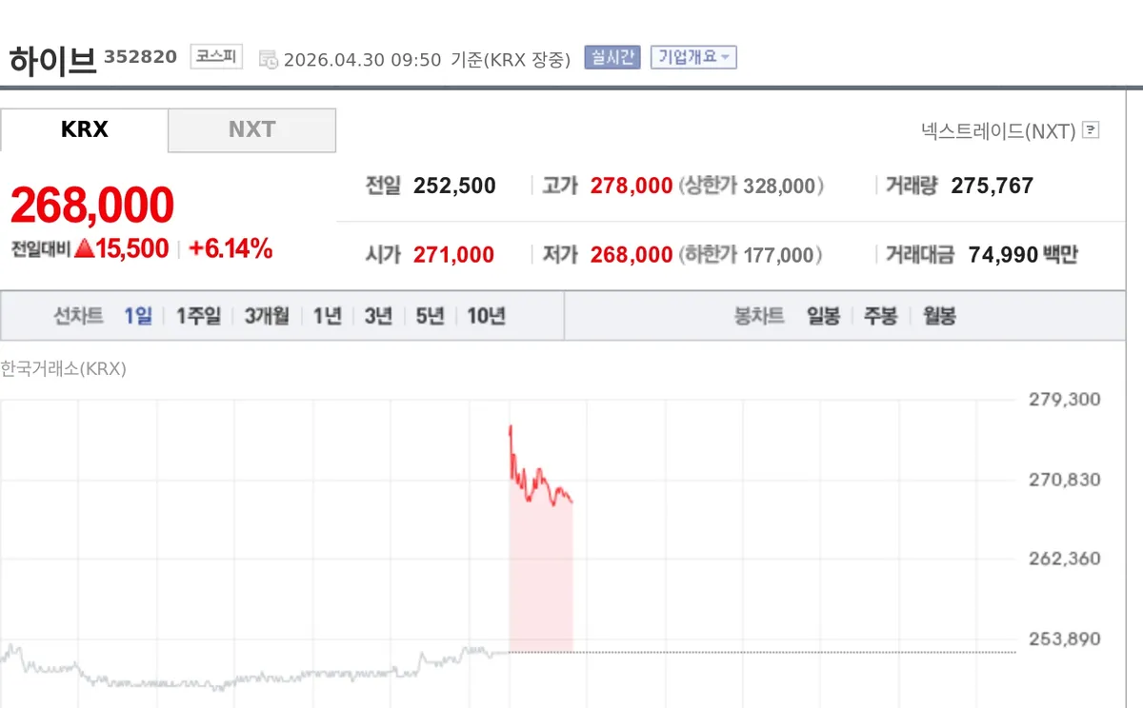The height and width of the screenshot is (708, 1143).
Task: Choose the 1주일 chart period
Action: pyautogui.click(x=198, y=316)
